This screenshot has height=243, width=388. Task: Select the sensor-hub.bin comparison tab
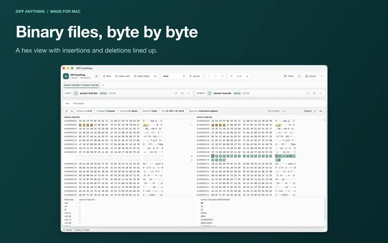pos(81,85)
